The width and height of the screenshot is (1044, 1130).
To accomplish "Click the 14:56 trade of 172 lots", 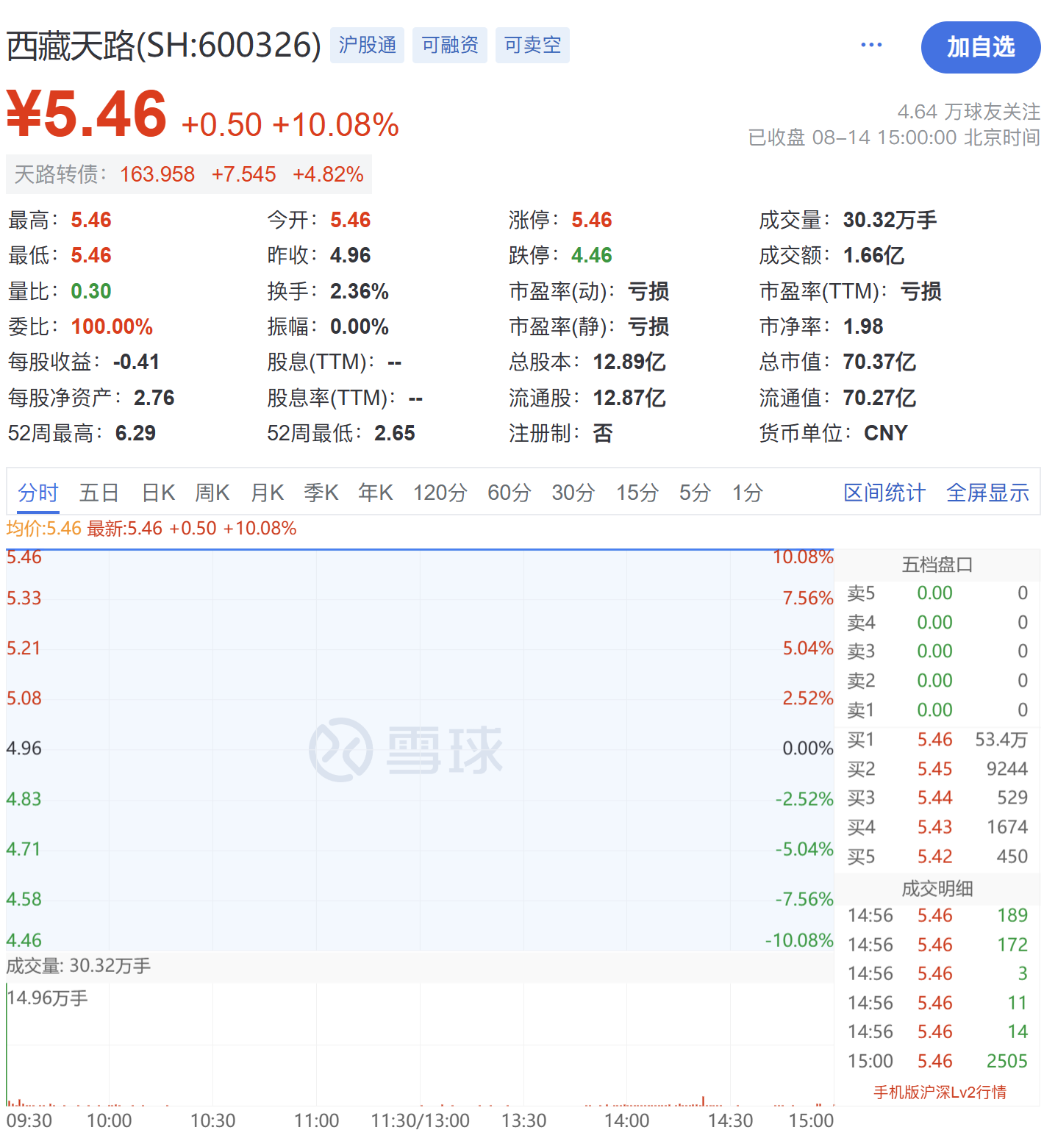I will [x=937, y=945].
